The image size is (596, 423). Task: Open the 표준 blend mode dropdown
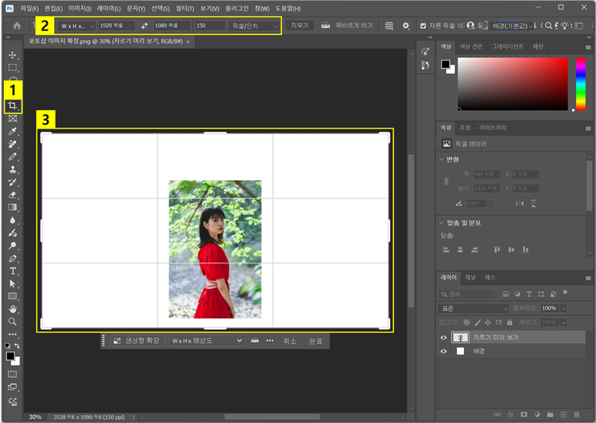(474, 308)
